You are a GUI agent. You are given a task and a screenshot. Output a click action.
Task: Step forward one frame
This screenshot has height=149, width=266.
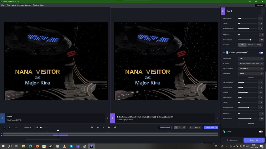coord(109,127)
